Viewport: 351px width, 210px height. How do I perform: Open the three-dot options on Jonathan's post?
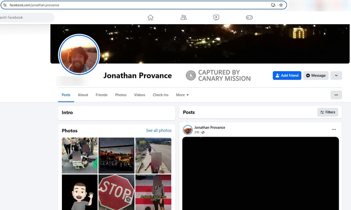pyautogui.click(x=334, y=130)
